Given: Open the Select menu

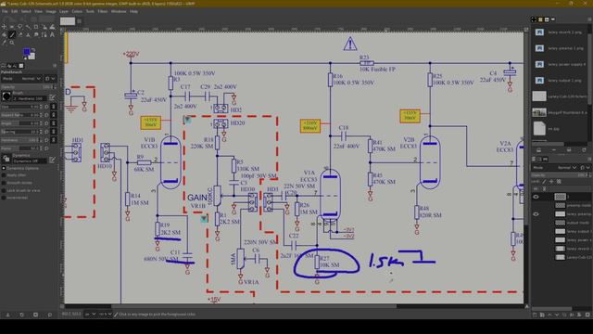Looking at the screenshot, I should pos(26,11).
